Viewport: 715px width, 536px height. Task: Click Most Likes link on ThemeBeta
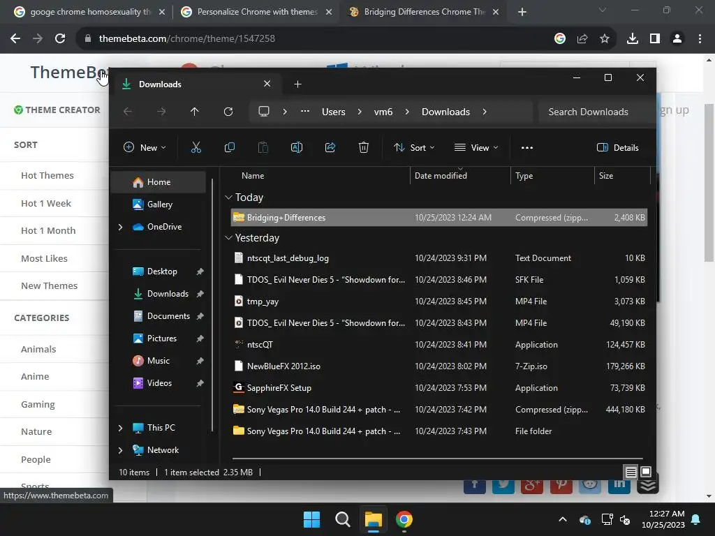tap(44, 258)
